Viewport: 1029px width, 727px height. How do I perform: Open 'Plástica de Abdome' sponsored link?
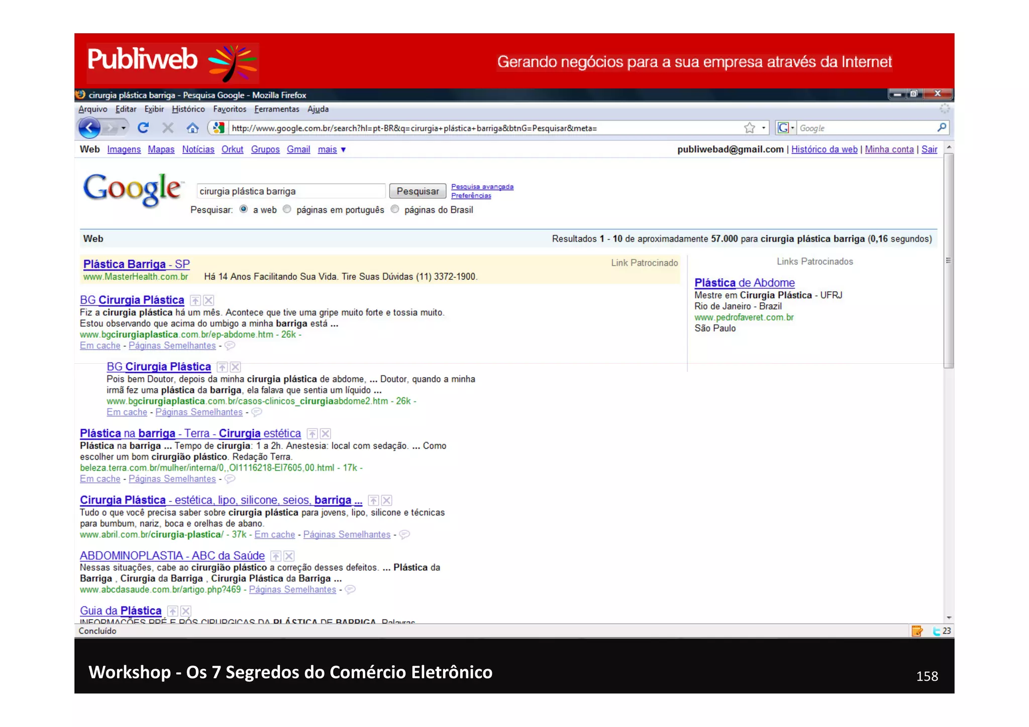745,283
